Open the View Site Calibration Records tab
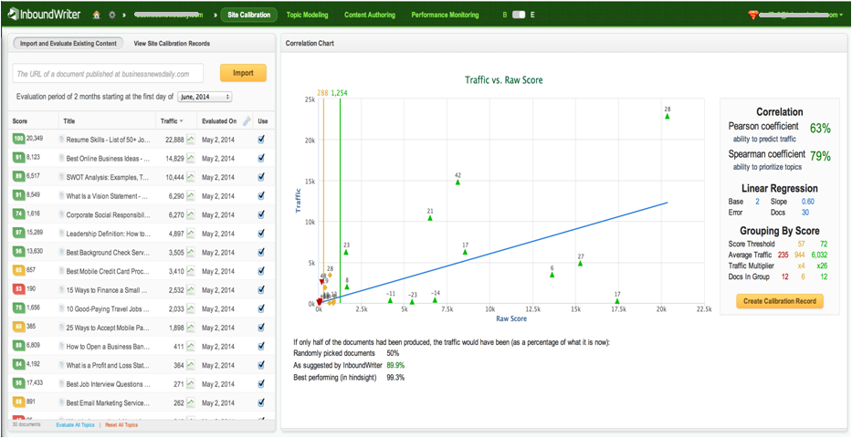Viewport: 852px width, 438px height. coord(171,43)
